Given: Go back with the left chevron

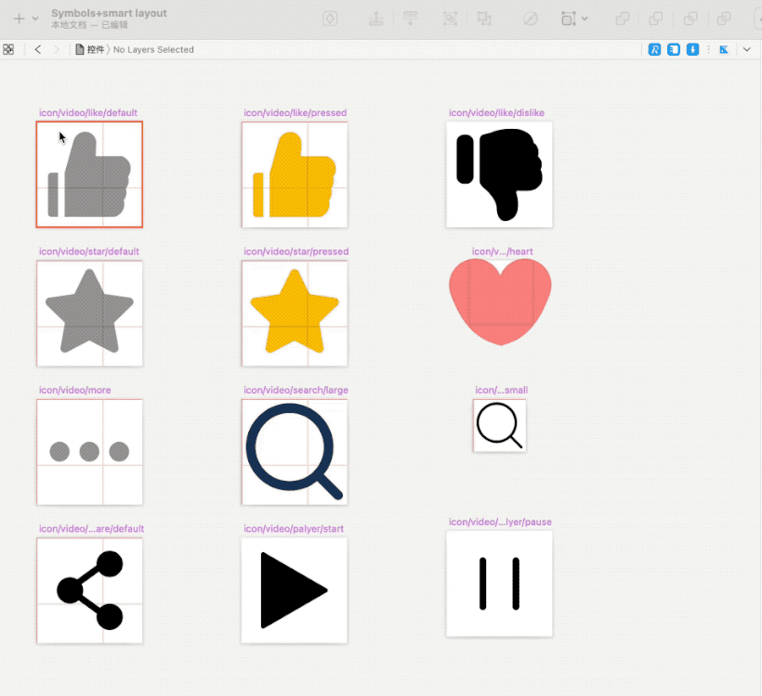Looking at the screenshot, I should coord(38,49).
